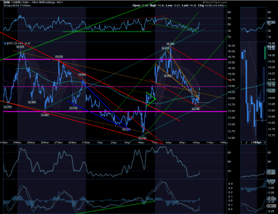Click the 15.638 peak price label

(x=59, y=57)
